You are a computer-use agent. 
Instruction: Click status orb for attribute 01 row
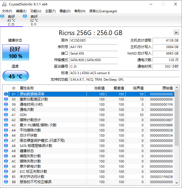(x=6, y=94)
